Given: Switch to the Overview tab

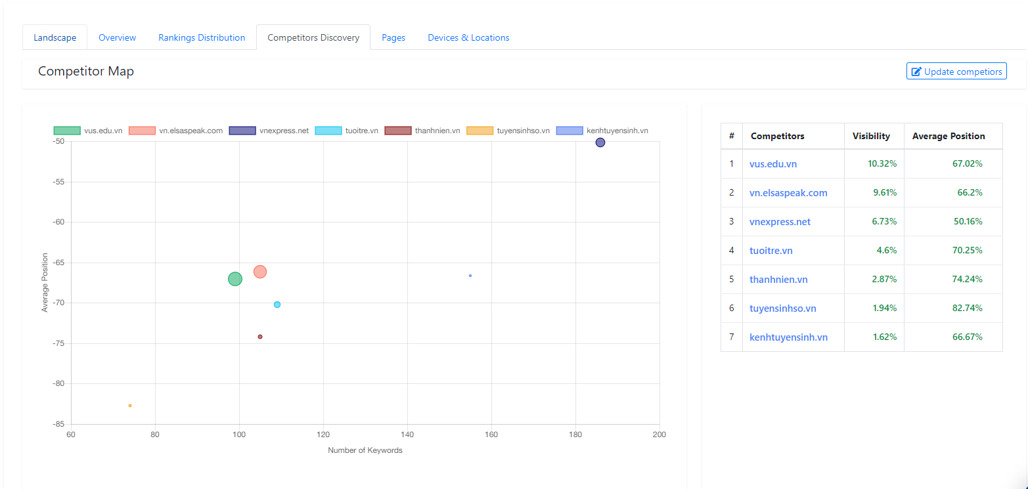Looking at the screenshot, I should click(x=117, y=37).
